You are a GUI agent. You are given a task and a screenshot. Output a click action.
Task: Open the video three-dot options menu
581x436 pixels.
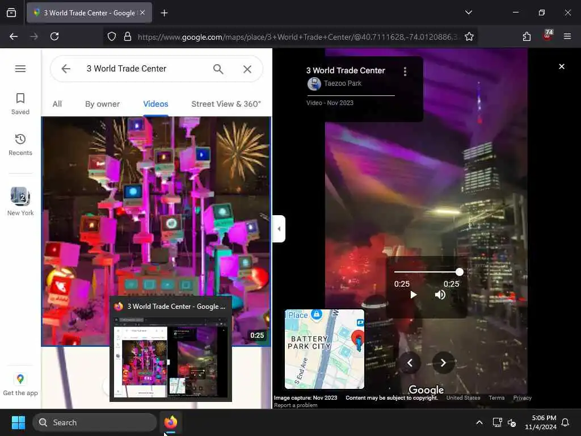pyautogui.click(x=405, y=72)
